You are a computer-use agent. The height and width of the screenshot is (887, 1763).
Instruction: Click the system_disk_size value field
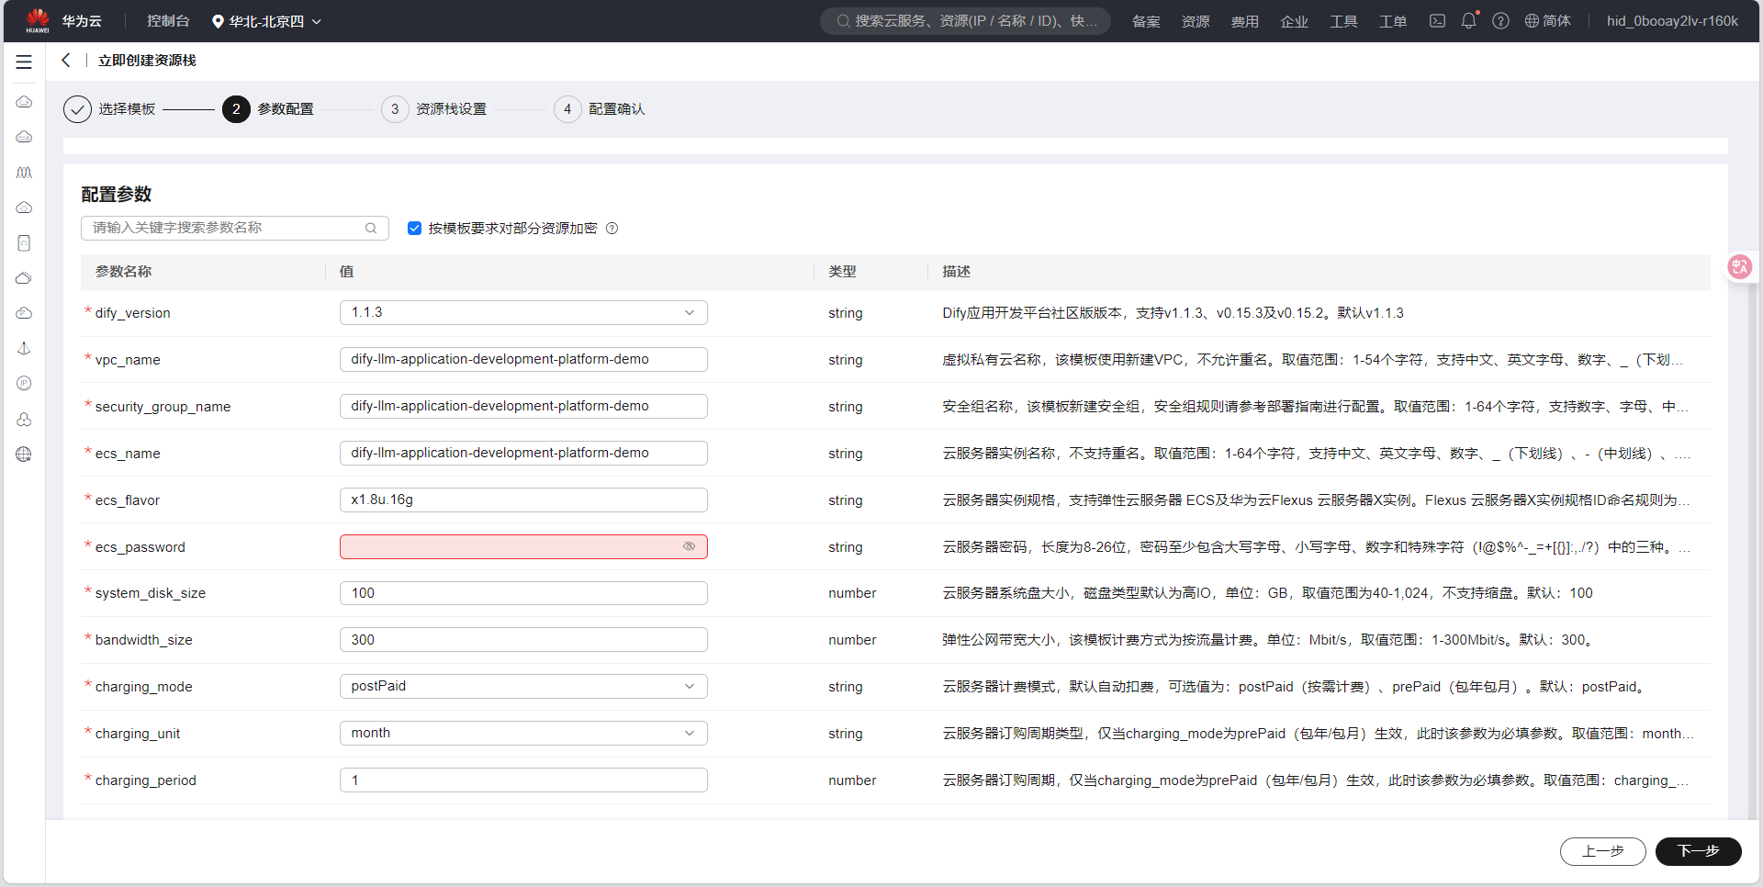point(523,593)
